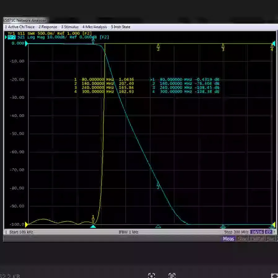Click the Meas status indicator
Image resolution: width=278 pixels, height=278 pixels.
(x=228, y=239)
